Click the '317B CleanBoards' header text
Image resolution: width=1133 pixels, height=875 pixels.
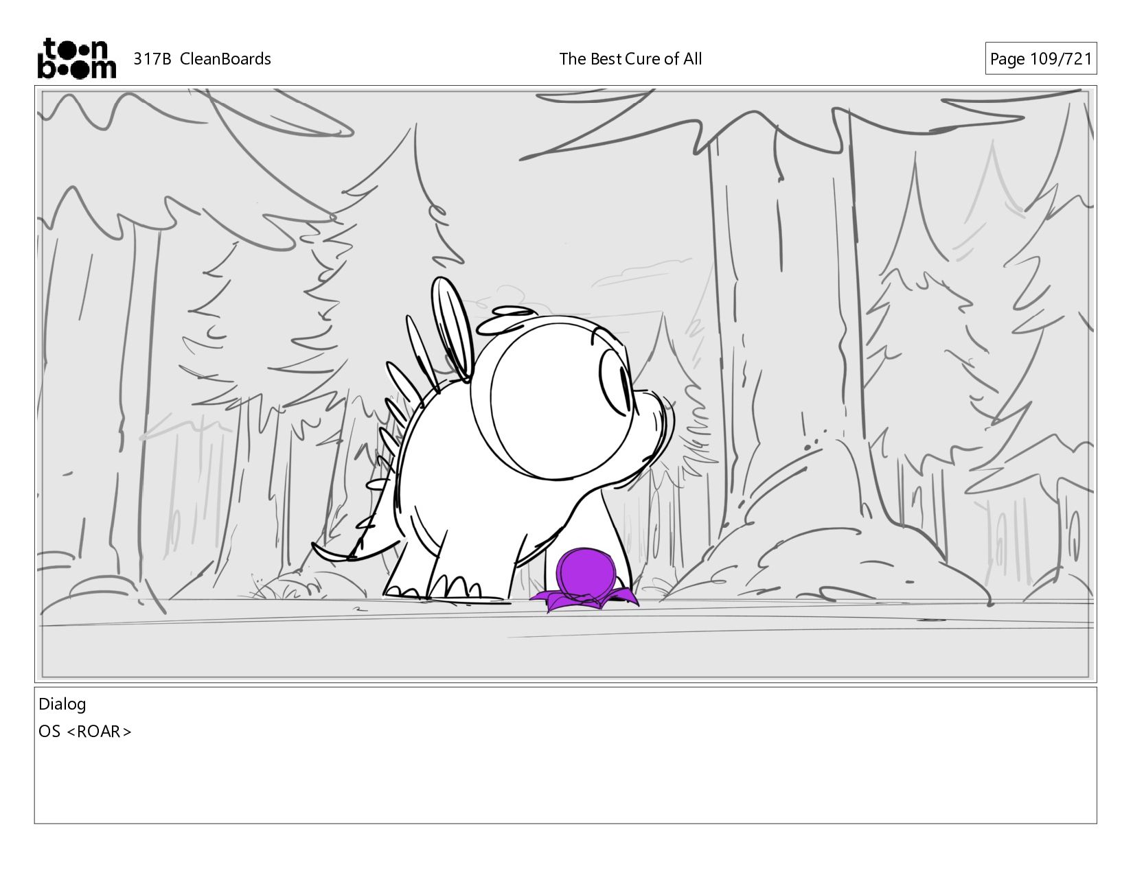point(202,59)
